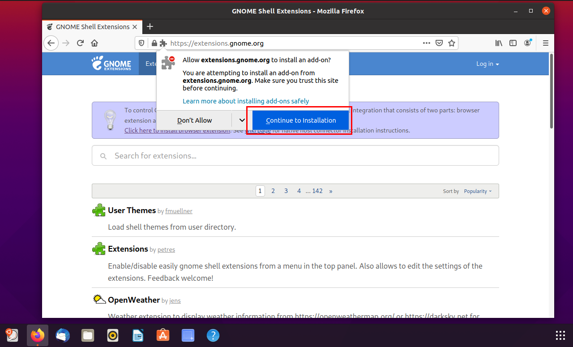Open the screenshot tool in the dock
The image size is (573, 347).
point(188,335)
